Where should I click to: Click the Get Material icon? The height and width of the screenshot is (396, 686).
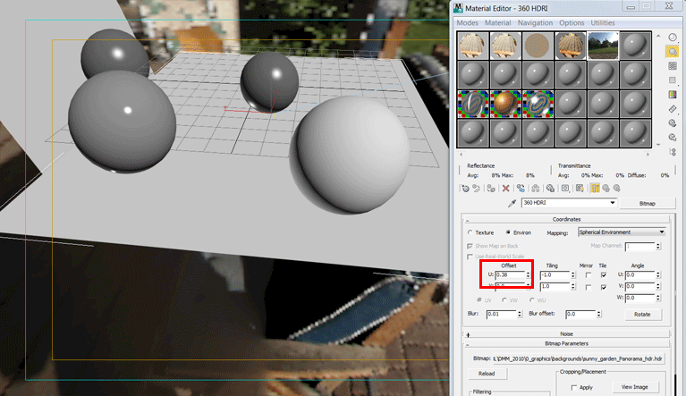click(x=465, y=189)
